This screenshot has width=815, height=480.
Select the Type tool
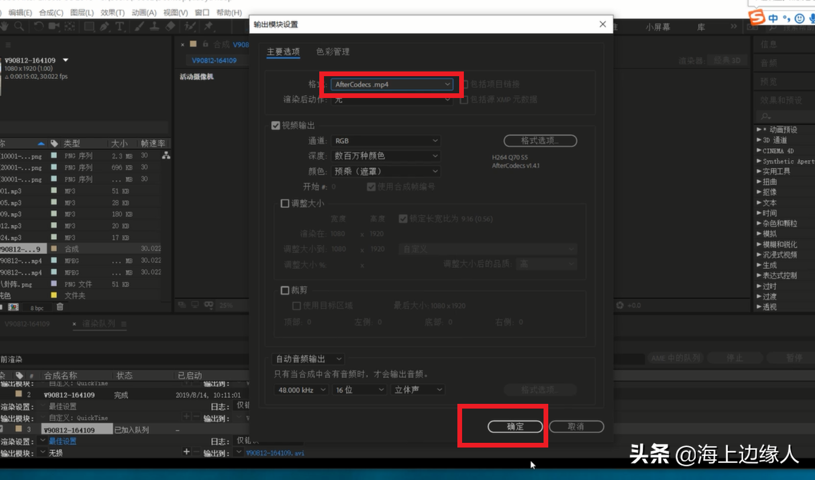tap(119, 26)
